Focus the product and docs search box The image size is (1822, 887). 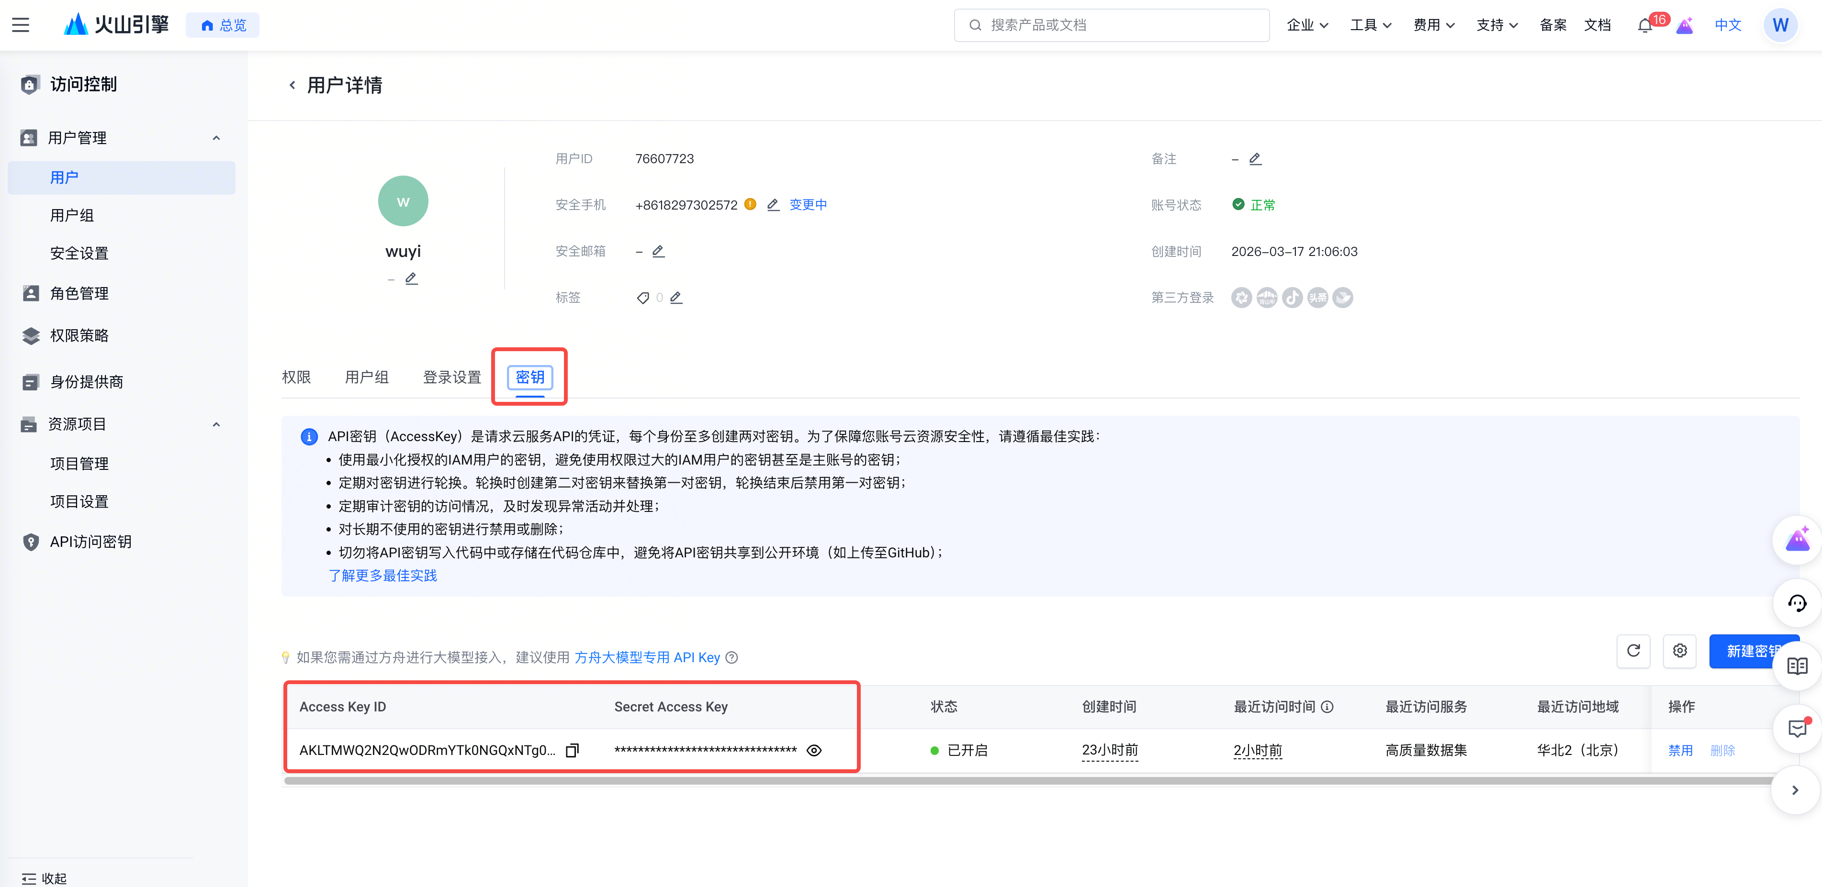(1112, 25)
